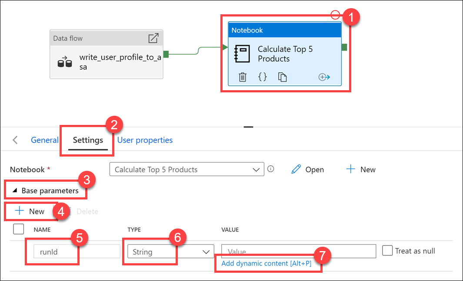Click the pencil Open icon for notebook
The width and height of the screenshot is (463, 281).
[296, 169]
